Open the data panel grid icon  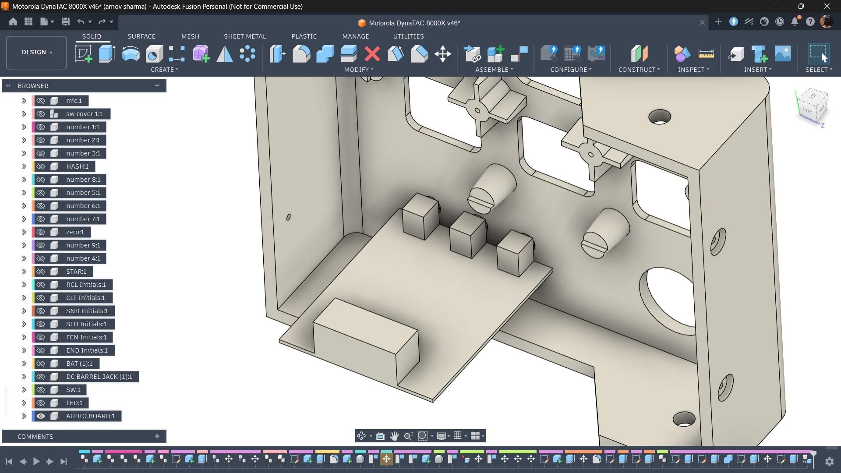pos(28,21)
